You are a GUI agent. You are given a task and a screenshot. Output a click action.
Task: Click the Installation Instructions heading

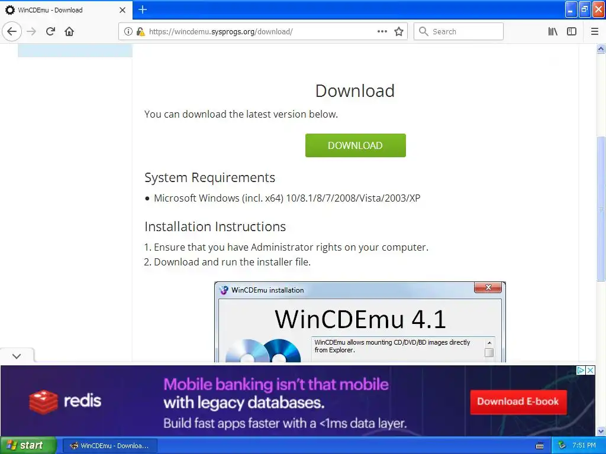[x=215, y=226]
